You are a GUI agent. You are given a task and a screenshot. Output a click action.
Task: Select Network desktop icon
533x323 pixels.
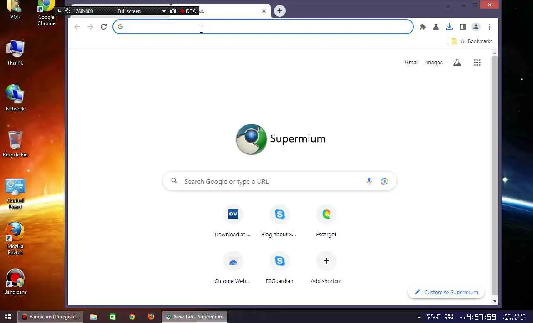[15, 98]
